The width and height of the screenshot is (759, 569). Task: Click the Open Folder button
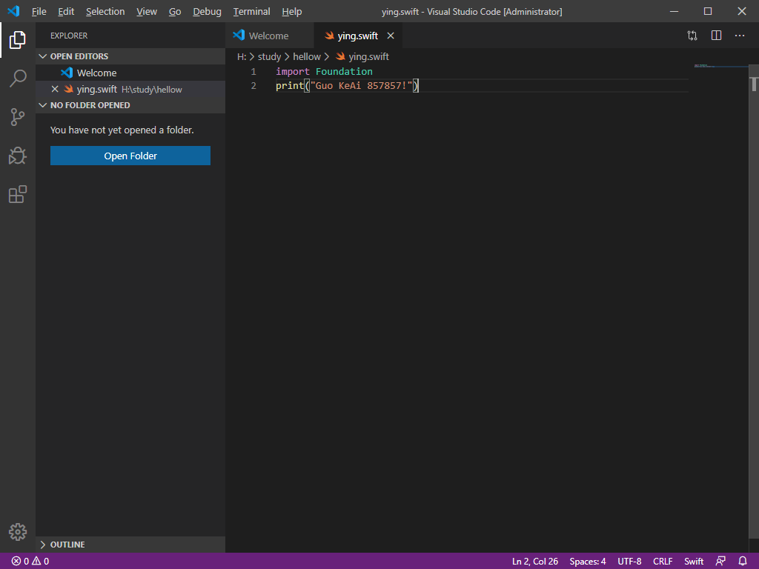130,156
